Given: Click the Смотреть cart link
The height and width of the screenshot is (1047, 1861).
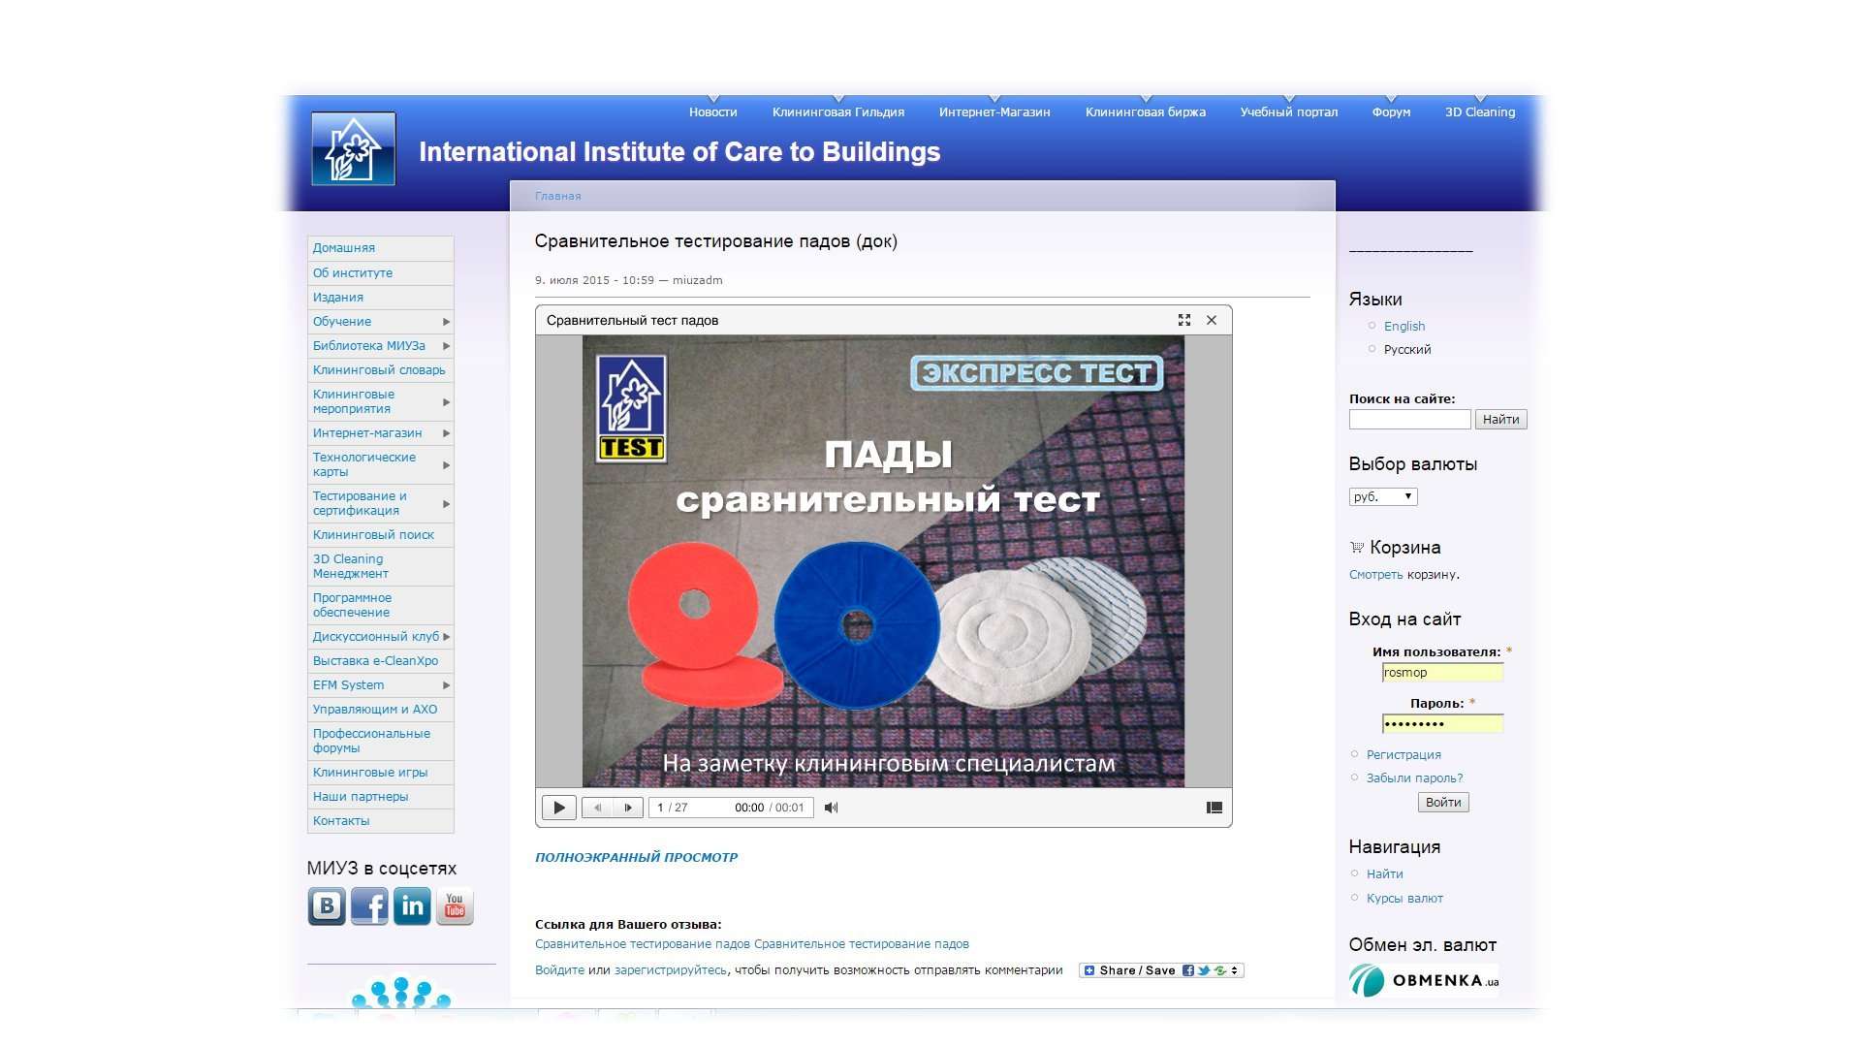Looking at the screenshot, I should 1375,575.
